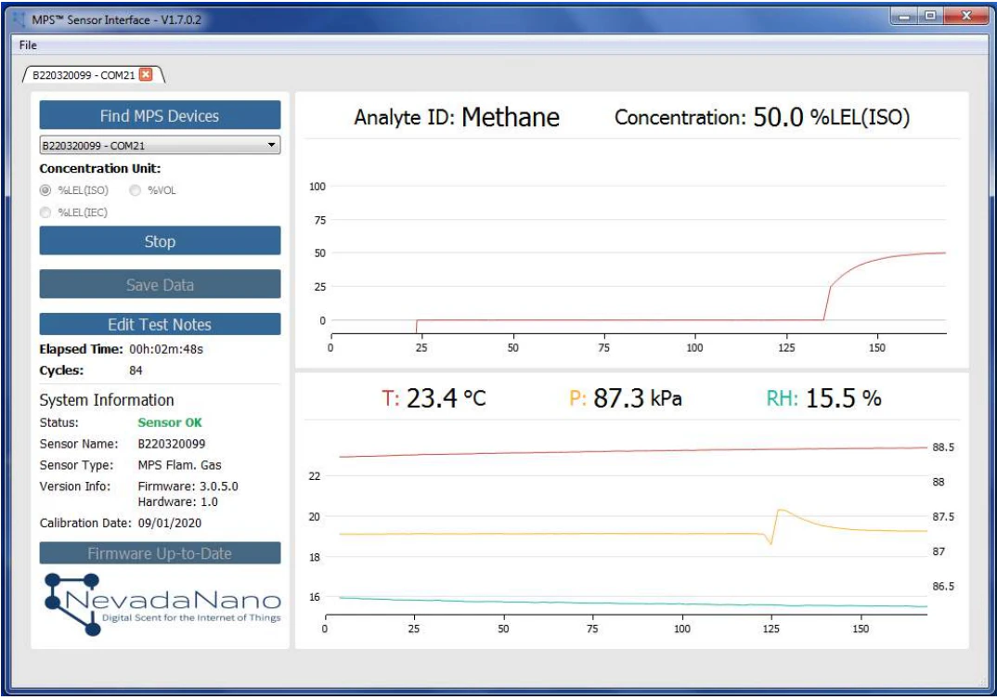Expand the device selection dropdown arrow

(x=271, y=145)
